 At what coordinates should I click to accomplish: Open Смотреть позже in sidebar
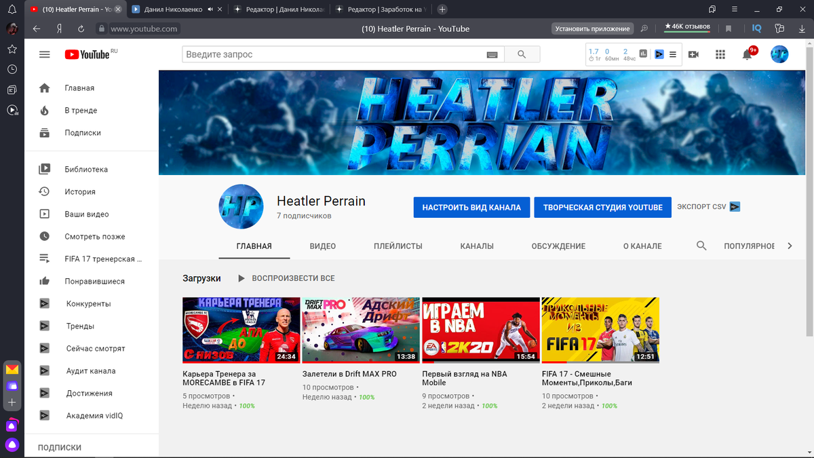coord(92,237)
